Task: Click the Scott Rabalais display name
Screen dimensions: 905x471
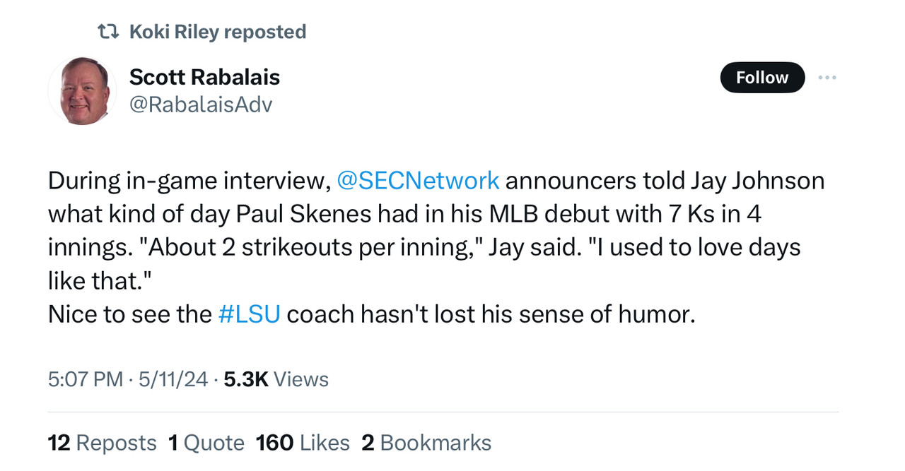Action: (x=204, y=77)
